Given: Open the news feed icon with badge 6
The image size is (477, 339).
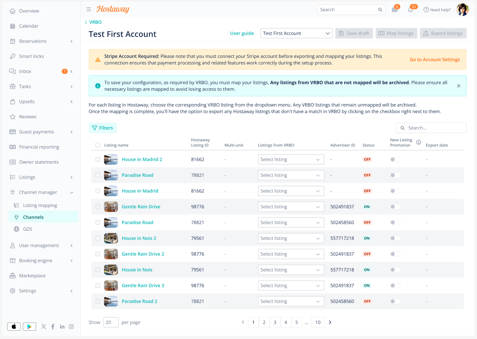Looking at the screenshot, I should tap(395, 10).
